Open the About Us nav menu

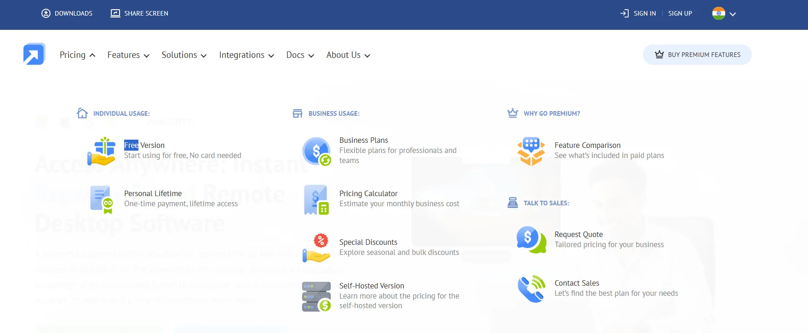(x=348, y=55)
